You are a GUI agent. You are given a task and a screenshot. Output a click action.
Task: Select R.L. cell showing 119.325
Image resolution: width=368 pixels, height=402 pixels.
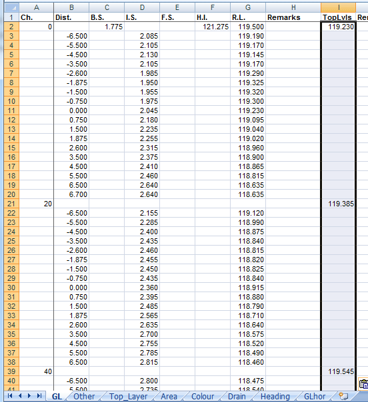tap(248, 83)
